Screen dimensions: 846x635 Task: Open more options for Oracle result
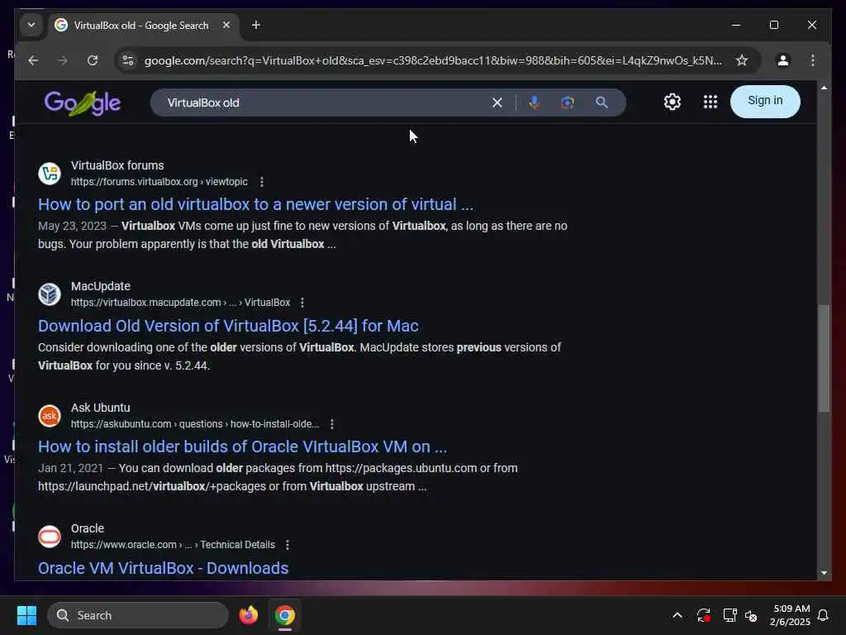(x=288, y=545)
